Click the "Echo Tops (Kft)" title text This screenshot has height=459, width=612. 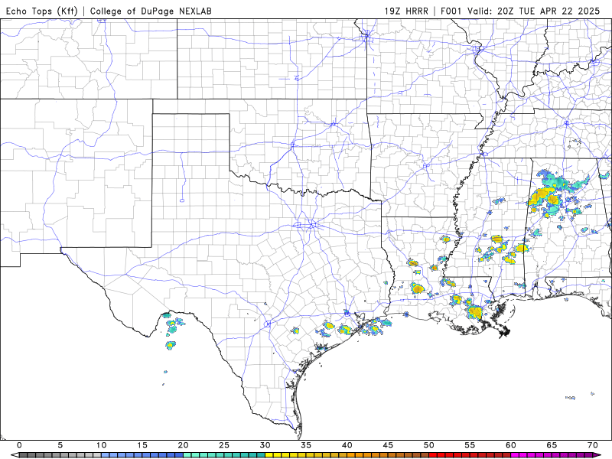[x=42, y=11]
